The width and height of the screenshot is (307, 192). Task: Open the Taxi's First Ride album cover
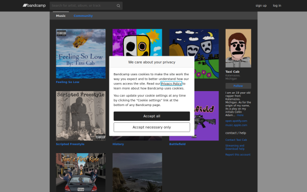click(x=81, y=173)
